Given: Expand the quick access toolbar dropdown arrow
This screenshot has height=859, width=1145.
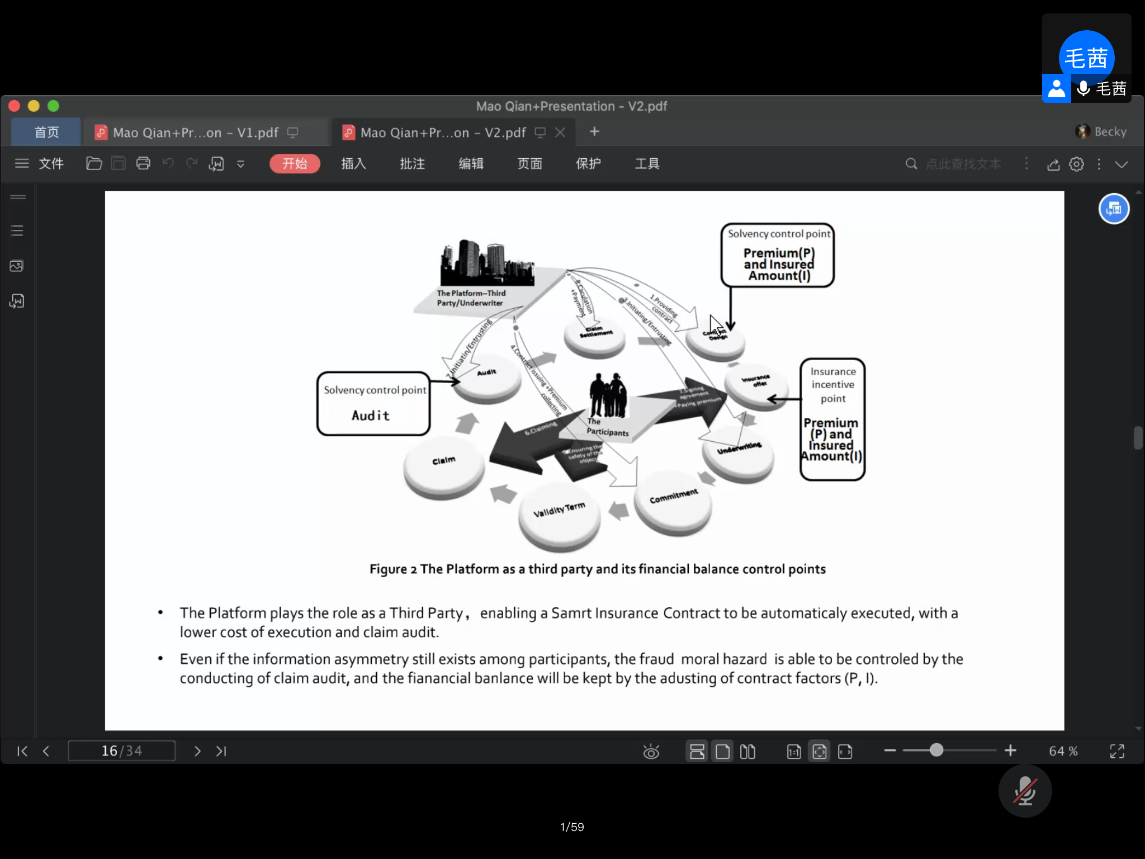Looking at the screenshot, I should click(x=240, y=164).
